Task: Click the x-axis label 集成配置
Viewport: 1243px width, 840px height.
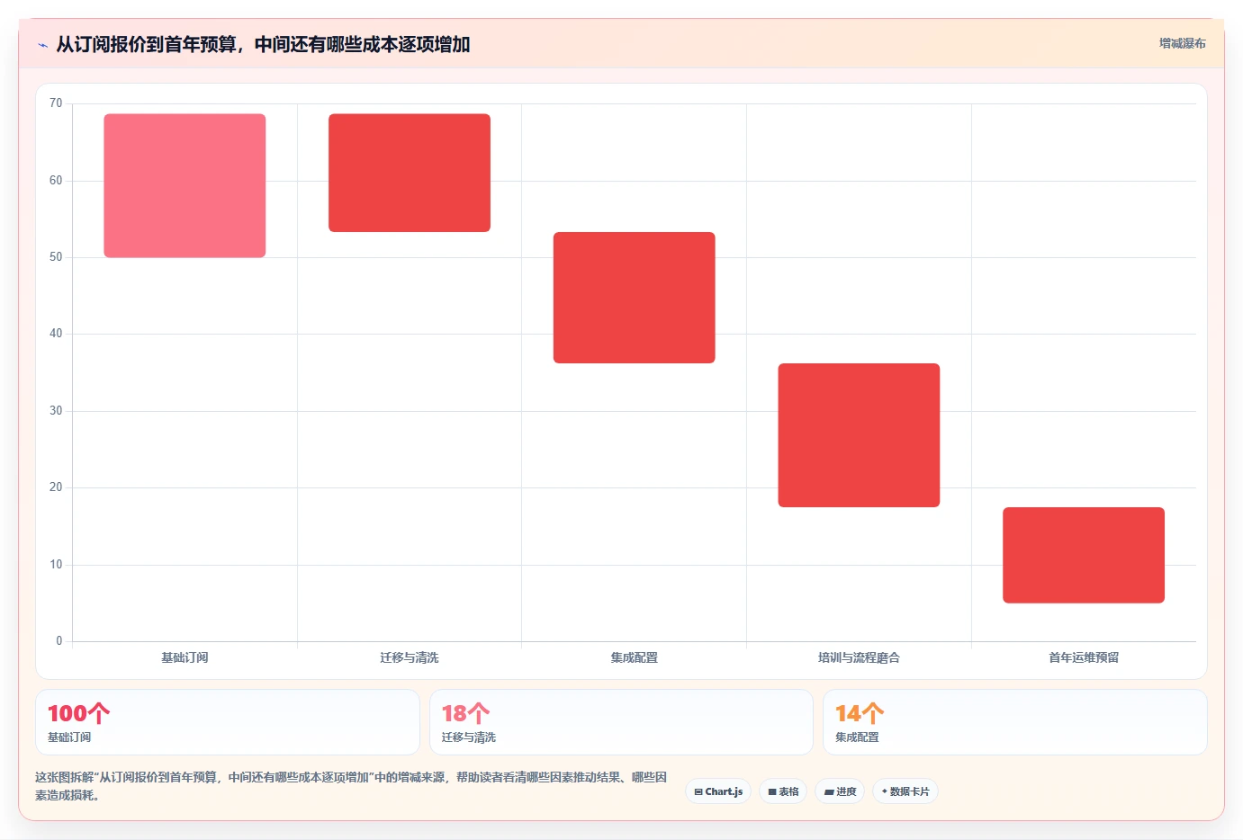Action: pyautogui.click(x=635, y=657)
